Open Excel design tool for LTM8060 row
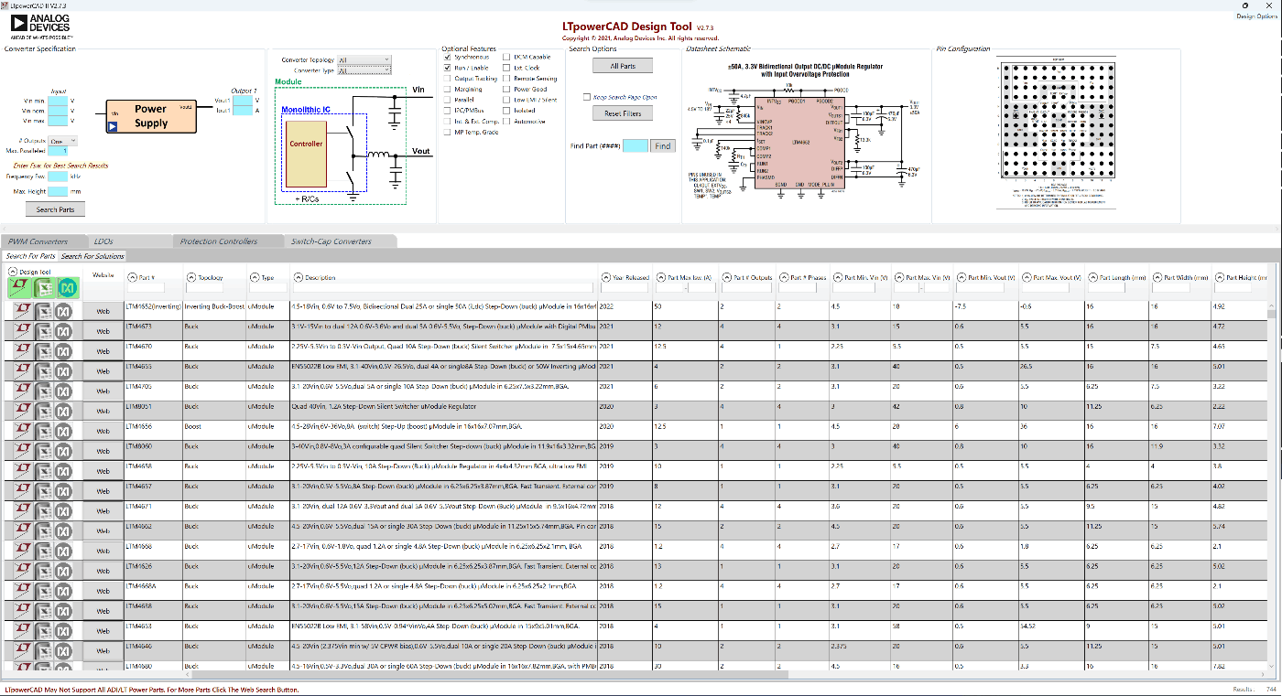The image size is (1282, 696). (42, 451)
